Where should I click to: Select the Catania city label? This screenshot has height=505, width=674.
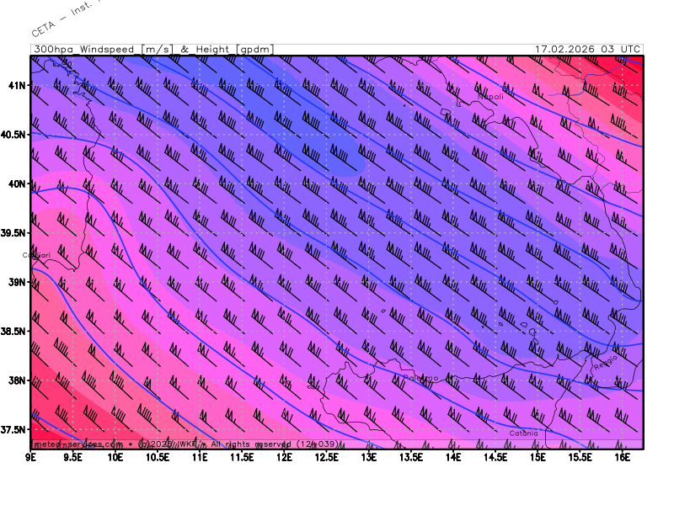click(x=522, y=433)
